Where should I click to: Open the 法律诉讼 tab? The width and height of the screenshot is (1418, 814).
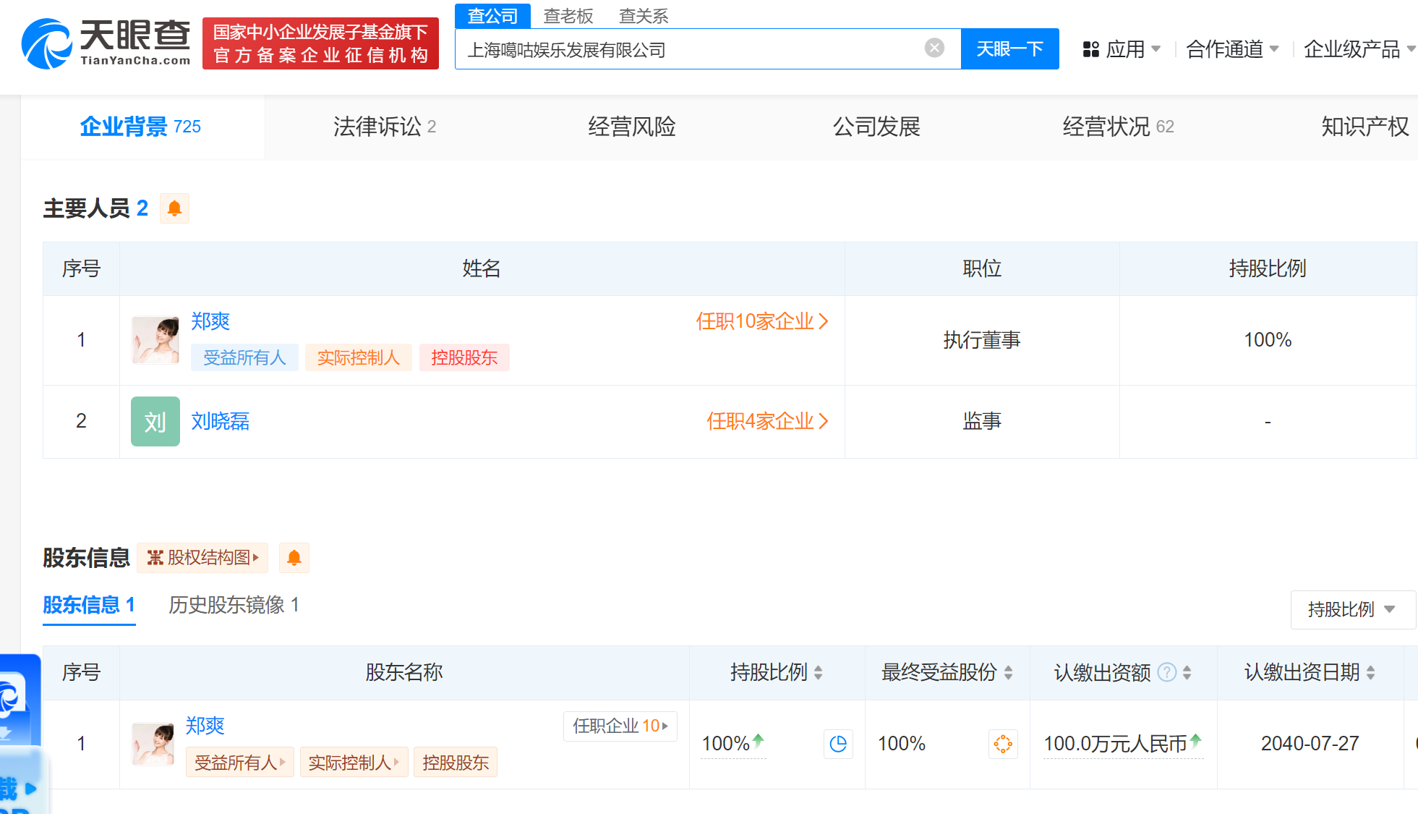point(384,127)
